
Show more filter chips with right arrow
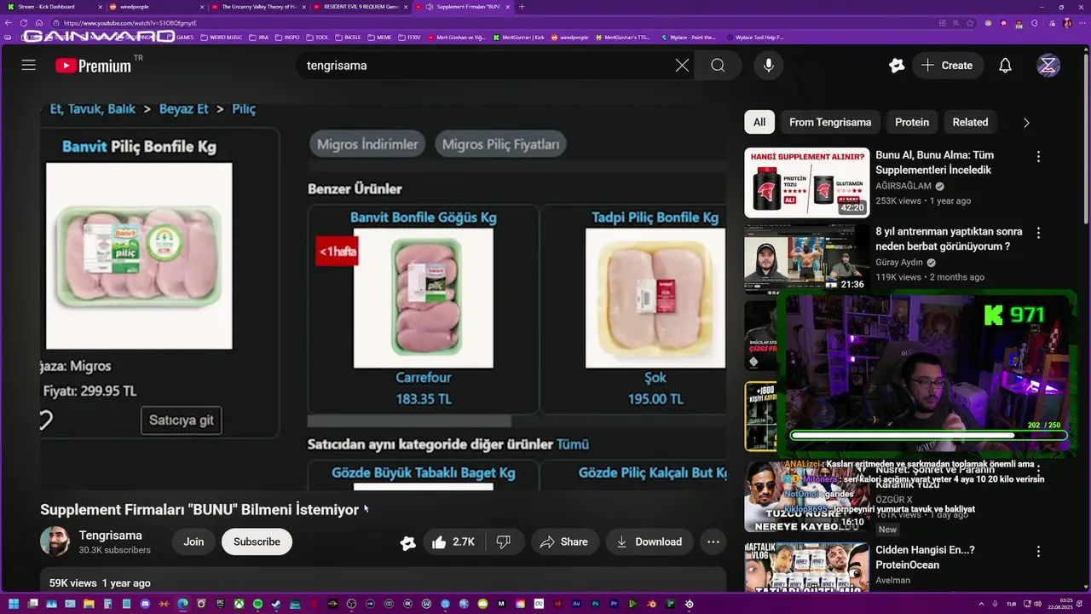pyautogui.click(x=1026, y=122)
